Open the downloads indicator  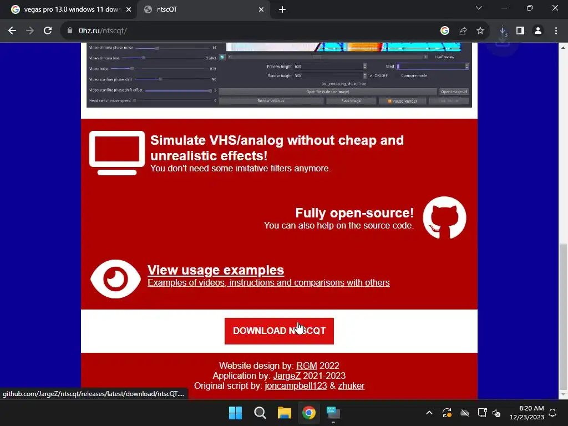pos(503,31)
